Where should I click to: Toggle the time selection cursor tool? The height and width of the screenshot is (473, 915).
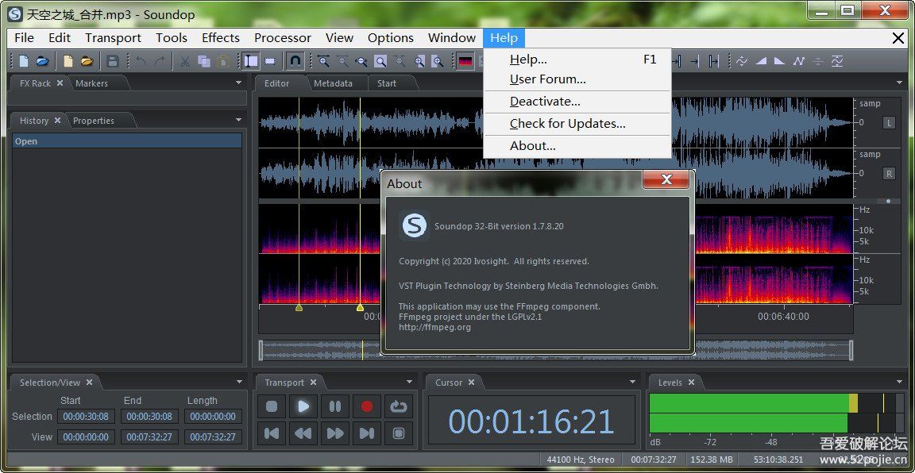point(252,60)
